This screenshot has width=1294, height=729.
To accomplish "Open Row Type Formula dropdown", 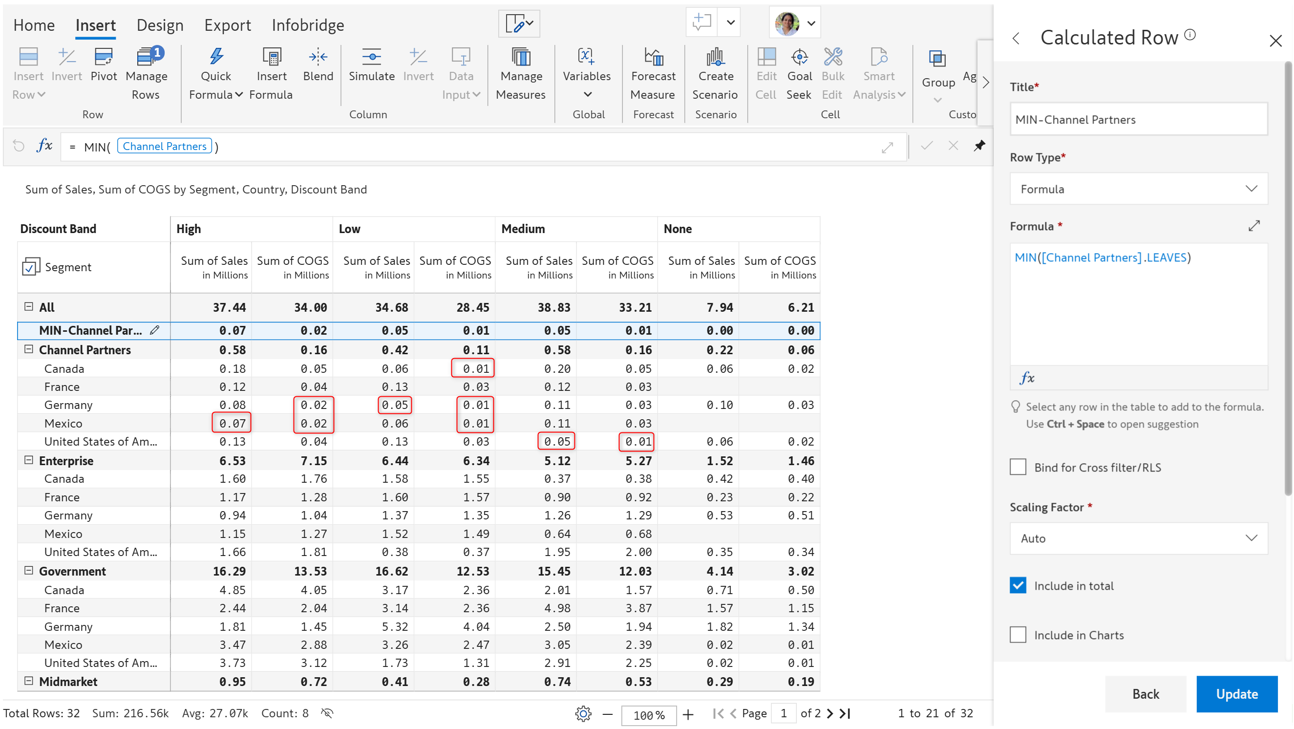I will tap(1138, 189).
